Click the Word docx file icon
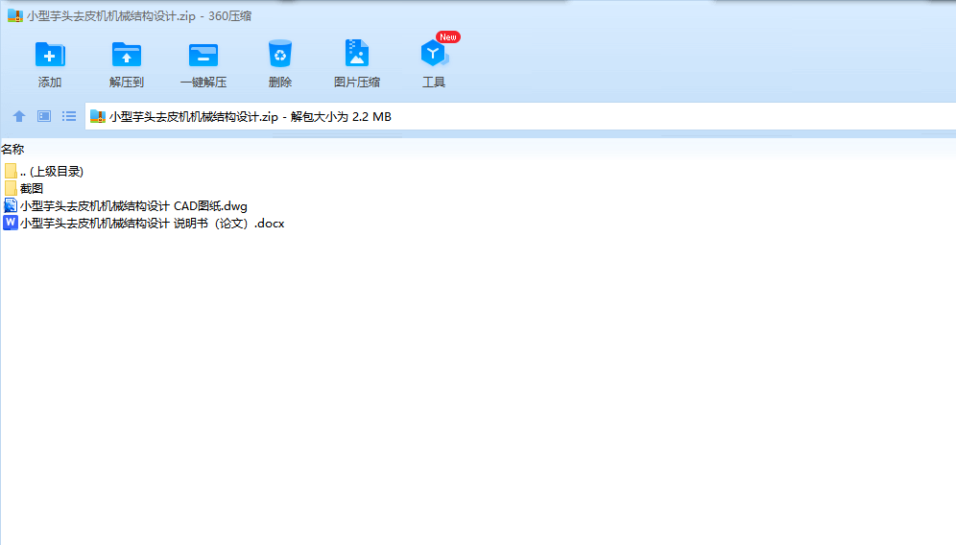This screenshot has height=545, width=956. pos(11,223)
